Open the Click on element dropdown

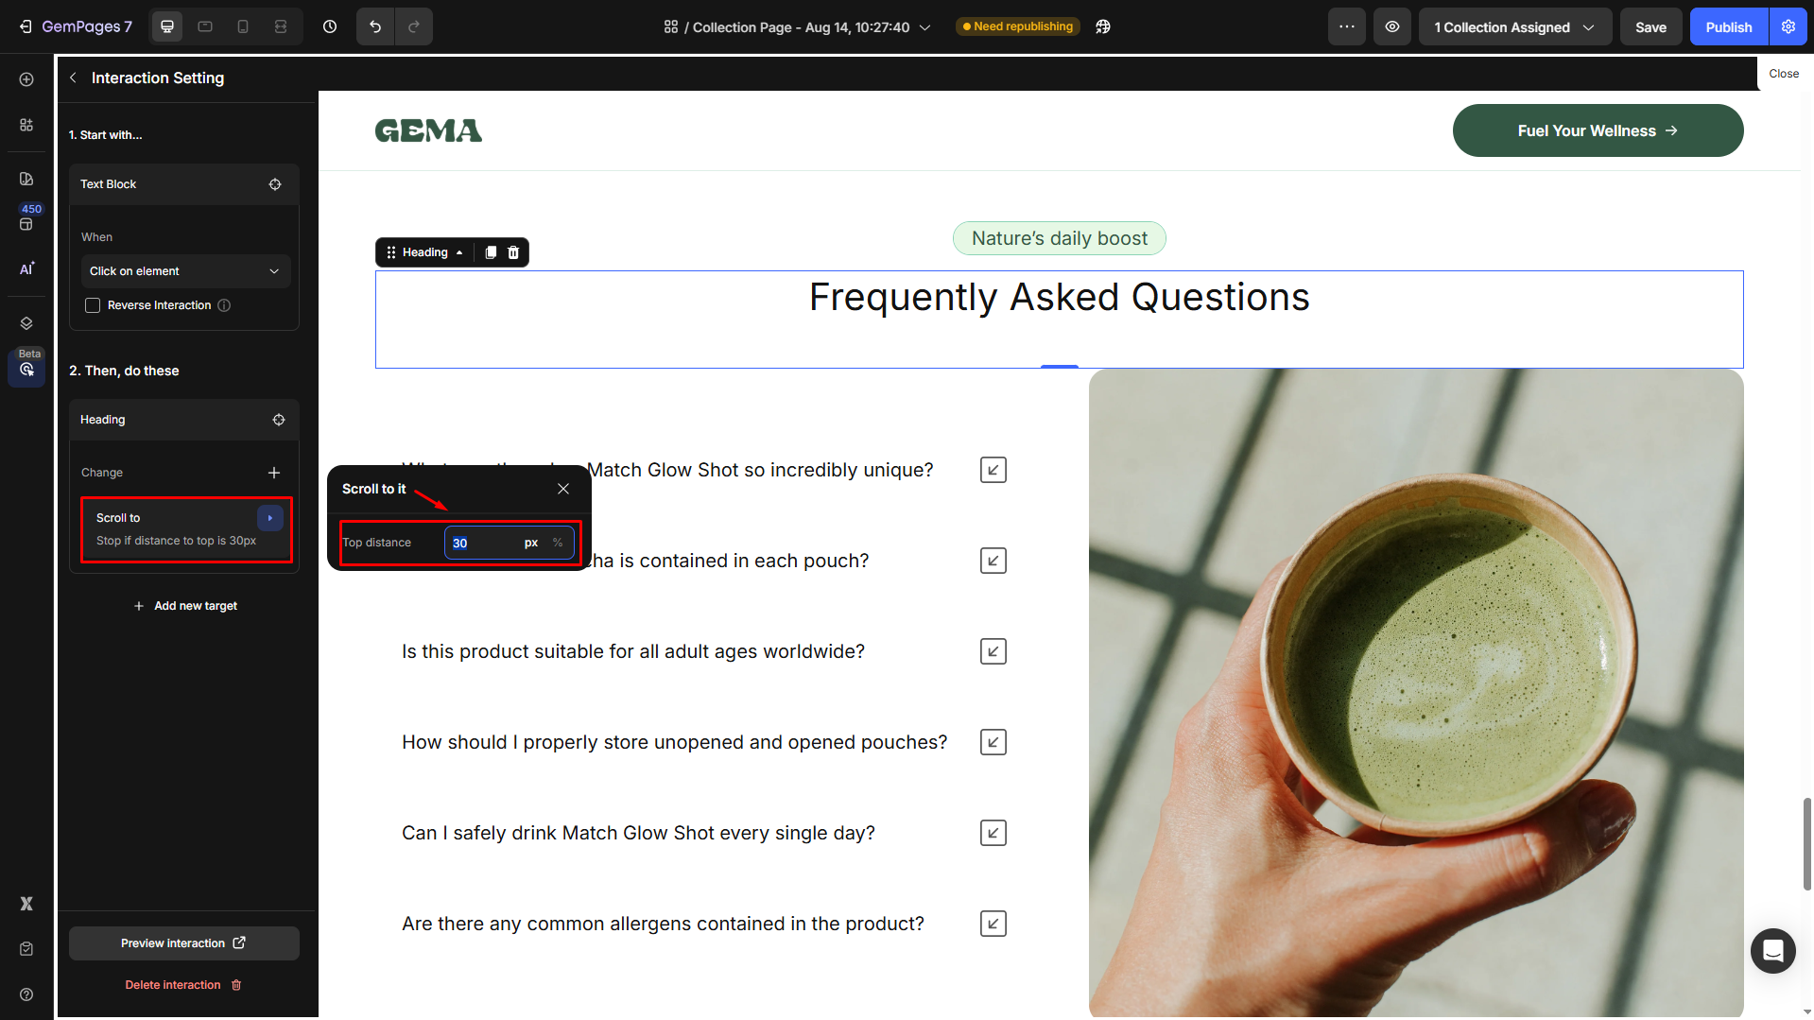(x=184, y=271)
